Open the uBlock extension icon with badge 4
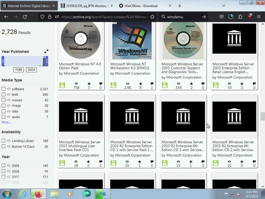The width and height of the screenshot is (265, 199). (250, 16)
